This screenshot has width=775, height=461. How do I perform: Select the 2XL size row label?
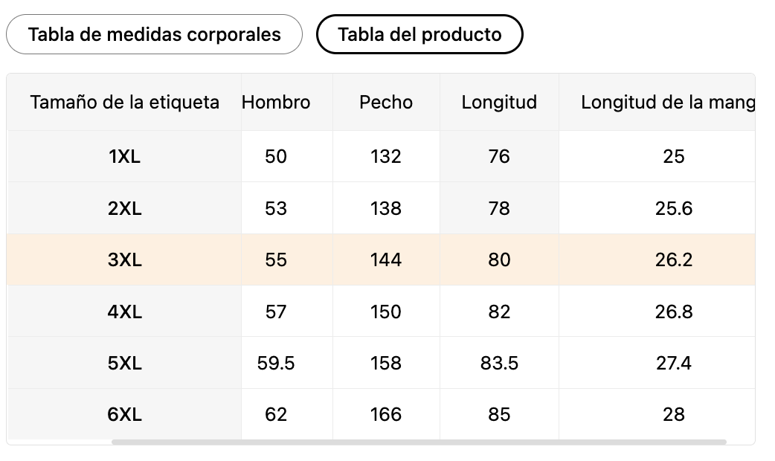click(124, 208)
